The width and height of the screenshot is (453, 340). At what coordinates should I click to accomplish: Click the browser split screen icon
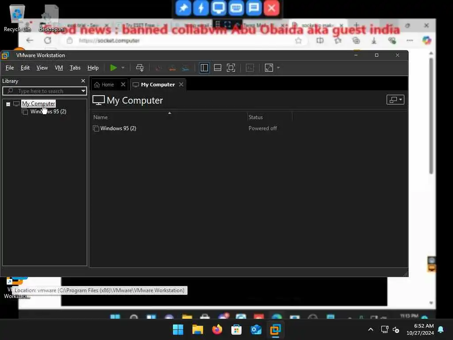pos(320,41)
